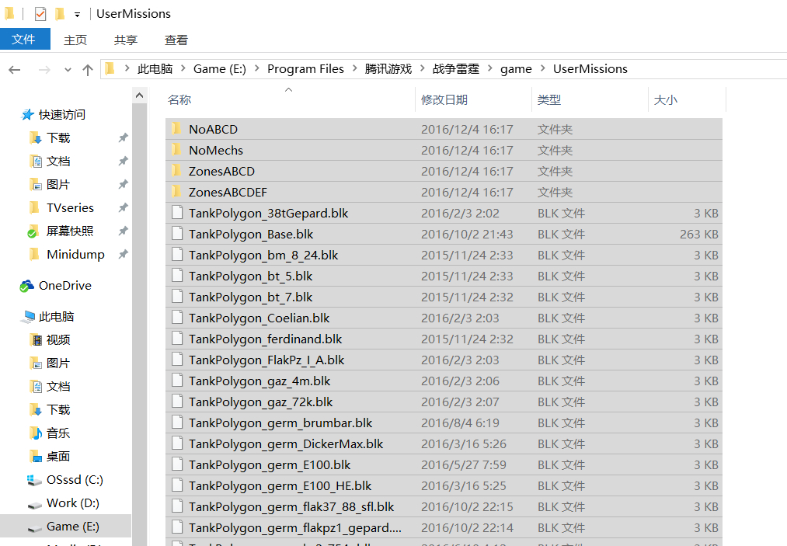Select the file TankPolygon_germ_flak37_88_sfl.blk
Screen dimensions: 787x546
pos(444,507)
